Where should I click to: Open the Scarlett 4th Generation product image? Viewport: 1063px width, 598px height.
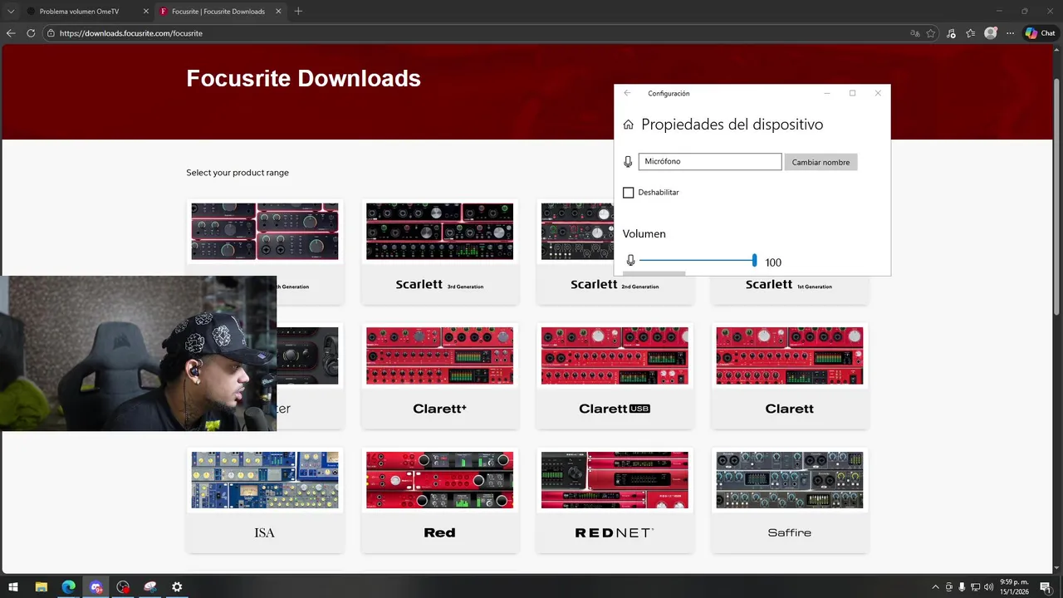[265, 232]
